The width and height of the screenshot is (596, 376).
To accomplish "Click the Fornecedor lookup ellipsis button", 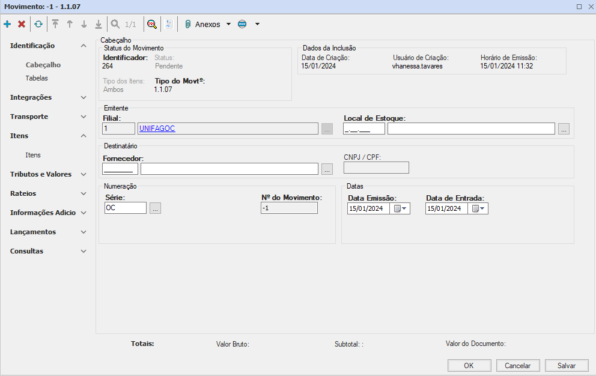I will click(327, 169).
